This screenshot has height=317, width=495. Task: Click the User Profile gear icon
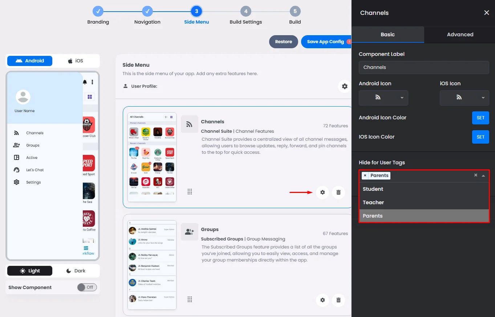pos(345,86)
